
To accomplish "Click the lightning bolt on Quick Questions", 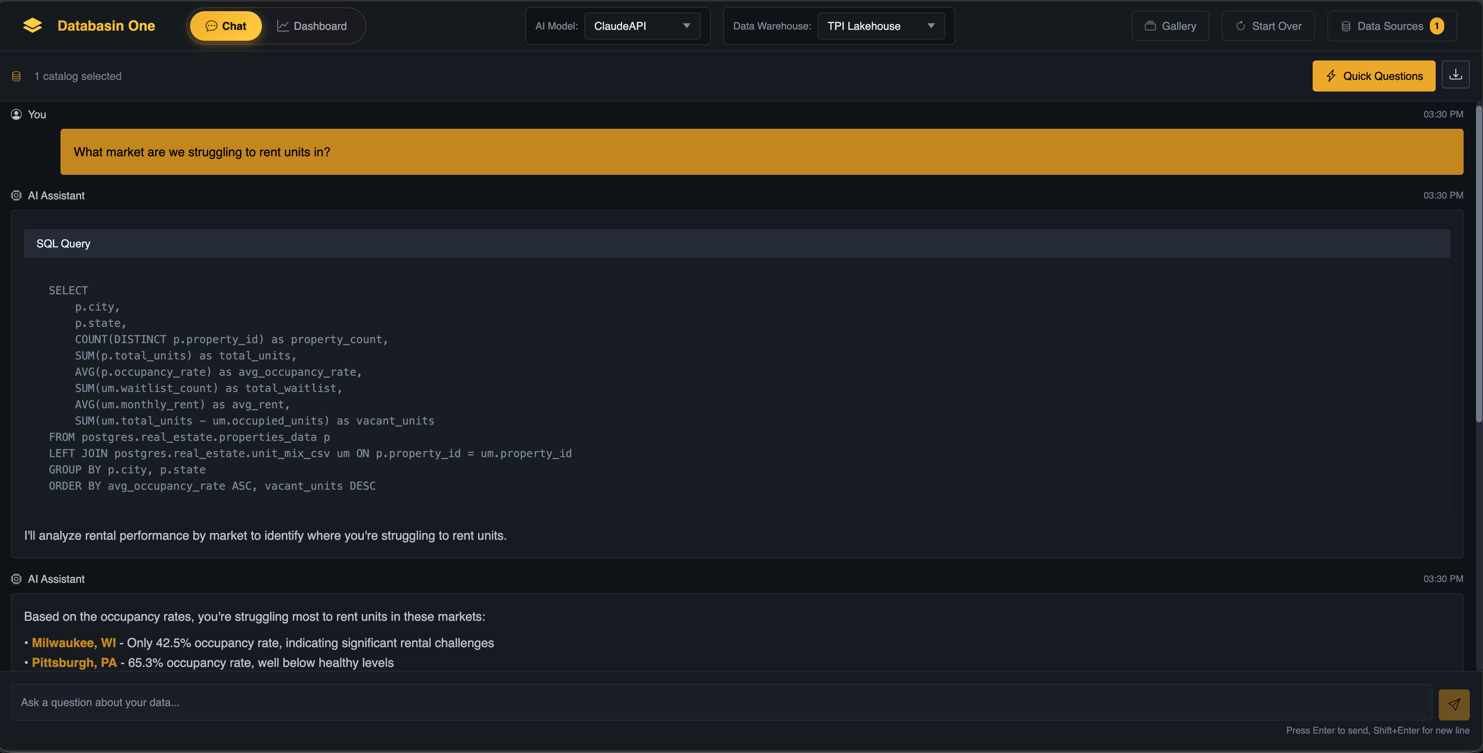I will (x=1331, y=76).
